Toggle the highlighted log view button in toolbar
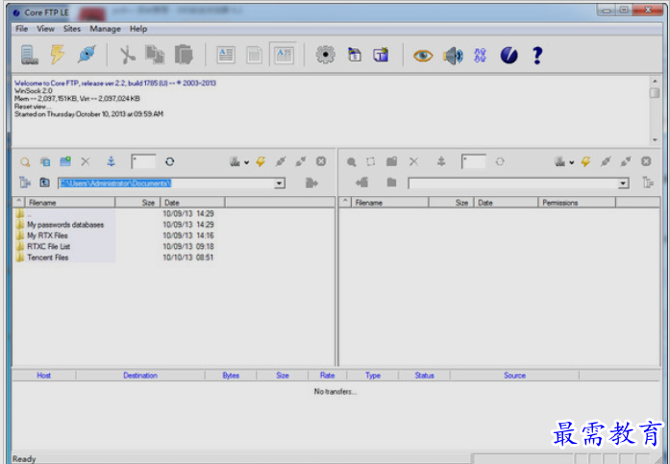 (284, 55)
